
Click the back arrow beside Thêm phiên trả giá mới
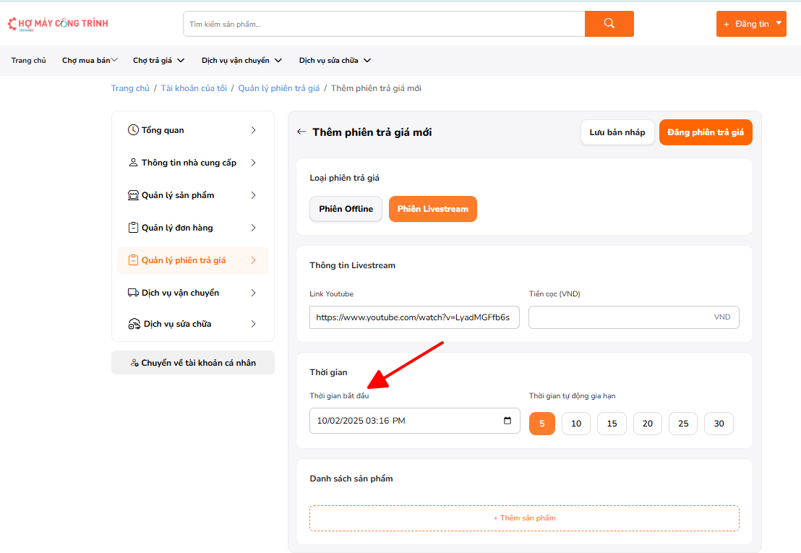(x=301, y=132)
